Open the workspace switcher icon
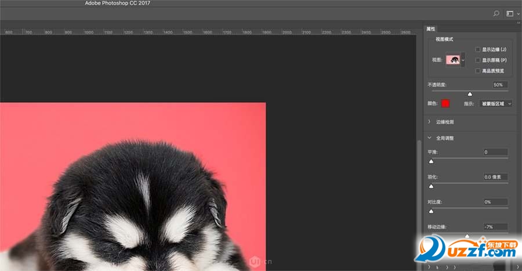 [x=510, y=14]
